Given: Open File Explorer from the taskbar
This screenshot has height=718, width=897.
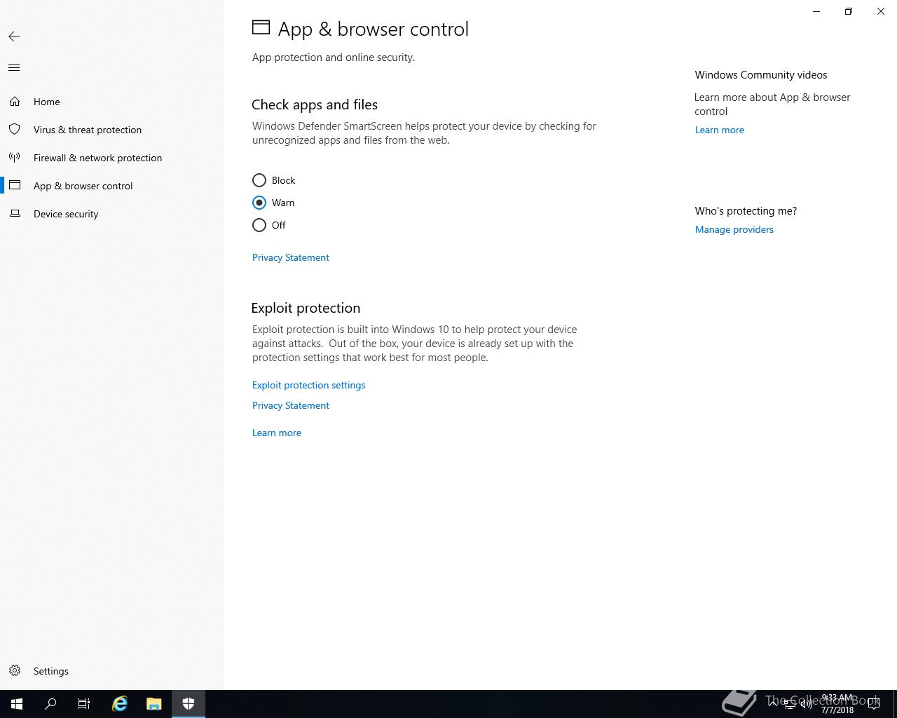Looking at the screenshot, I should point(154,704).
